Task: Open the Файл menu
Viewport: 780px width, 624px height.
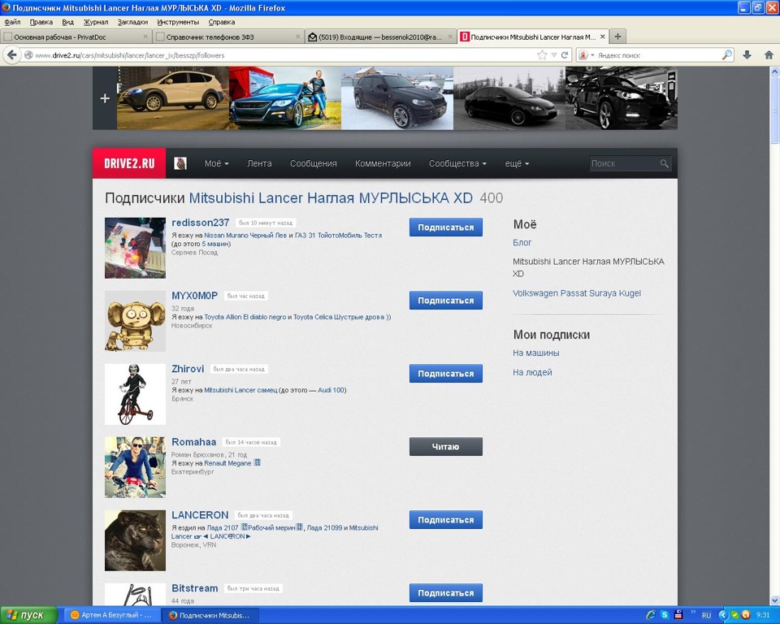Action: [x=12, y=22]
